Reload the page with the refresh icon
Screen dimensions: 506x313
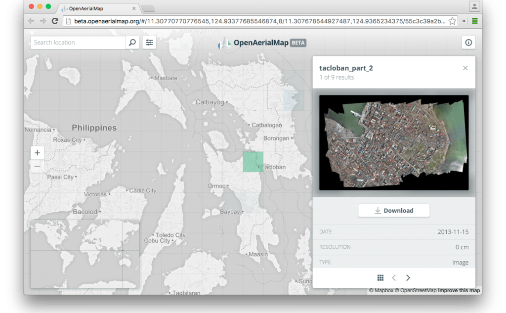(x=54, y=21)
